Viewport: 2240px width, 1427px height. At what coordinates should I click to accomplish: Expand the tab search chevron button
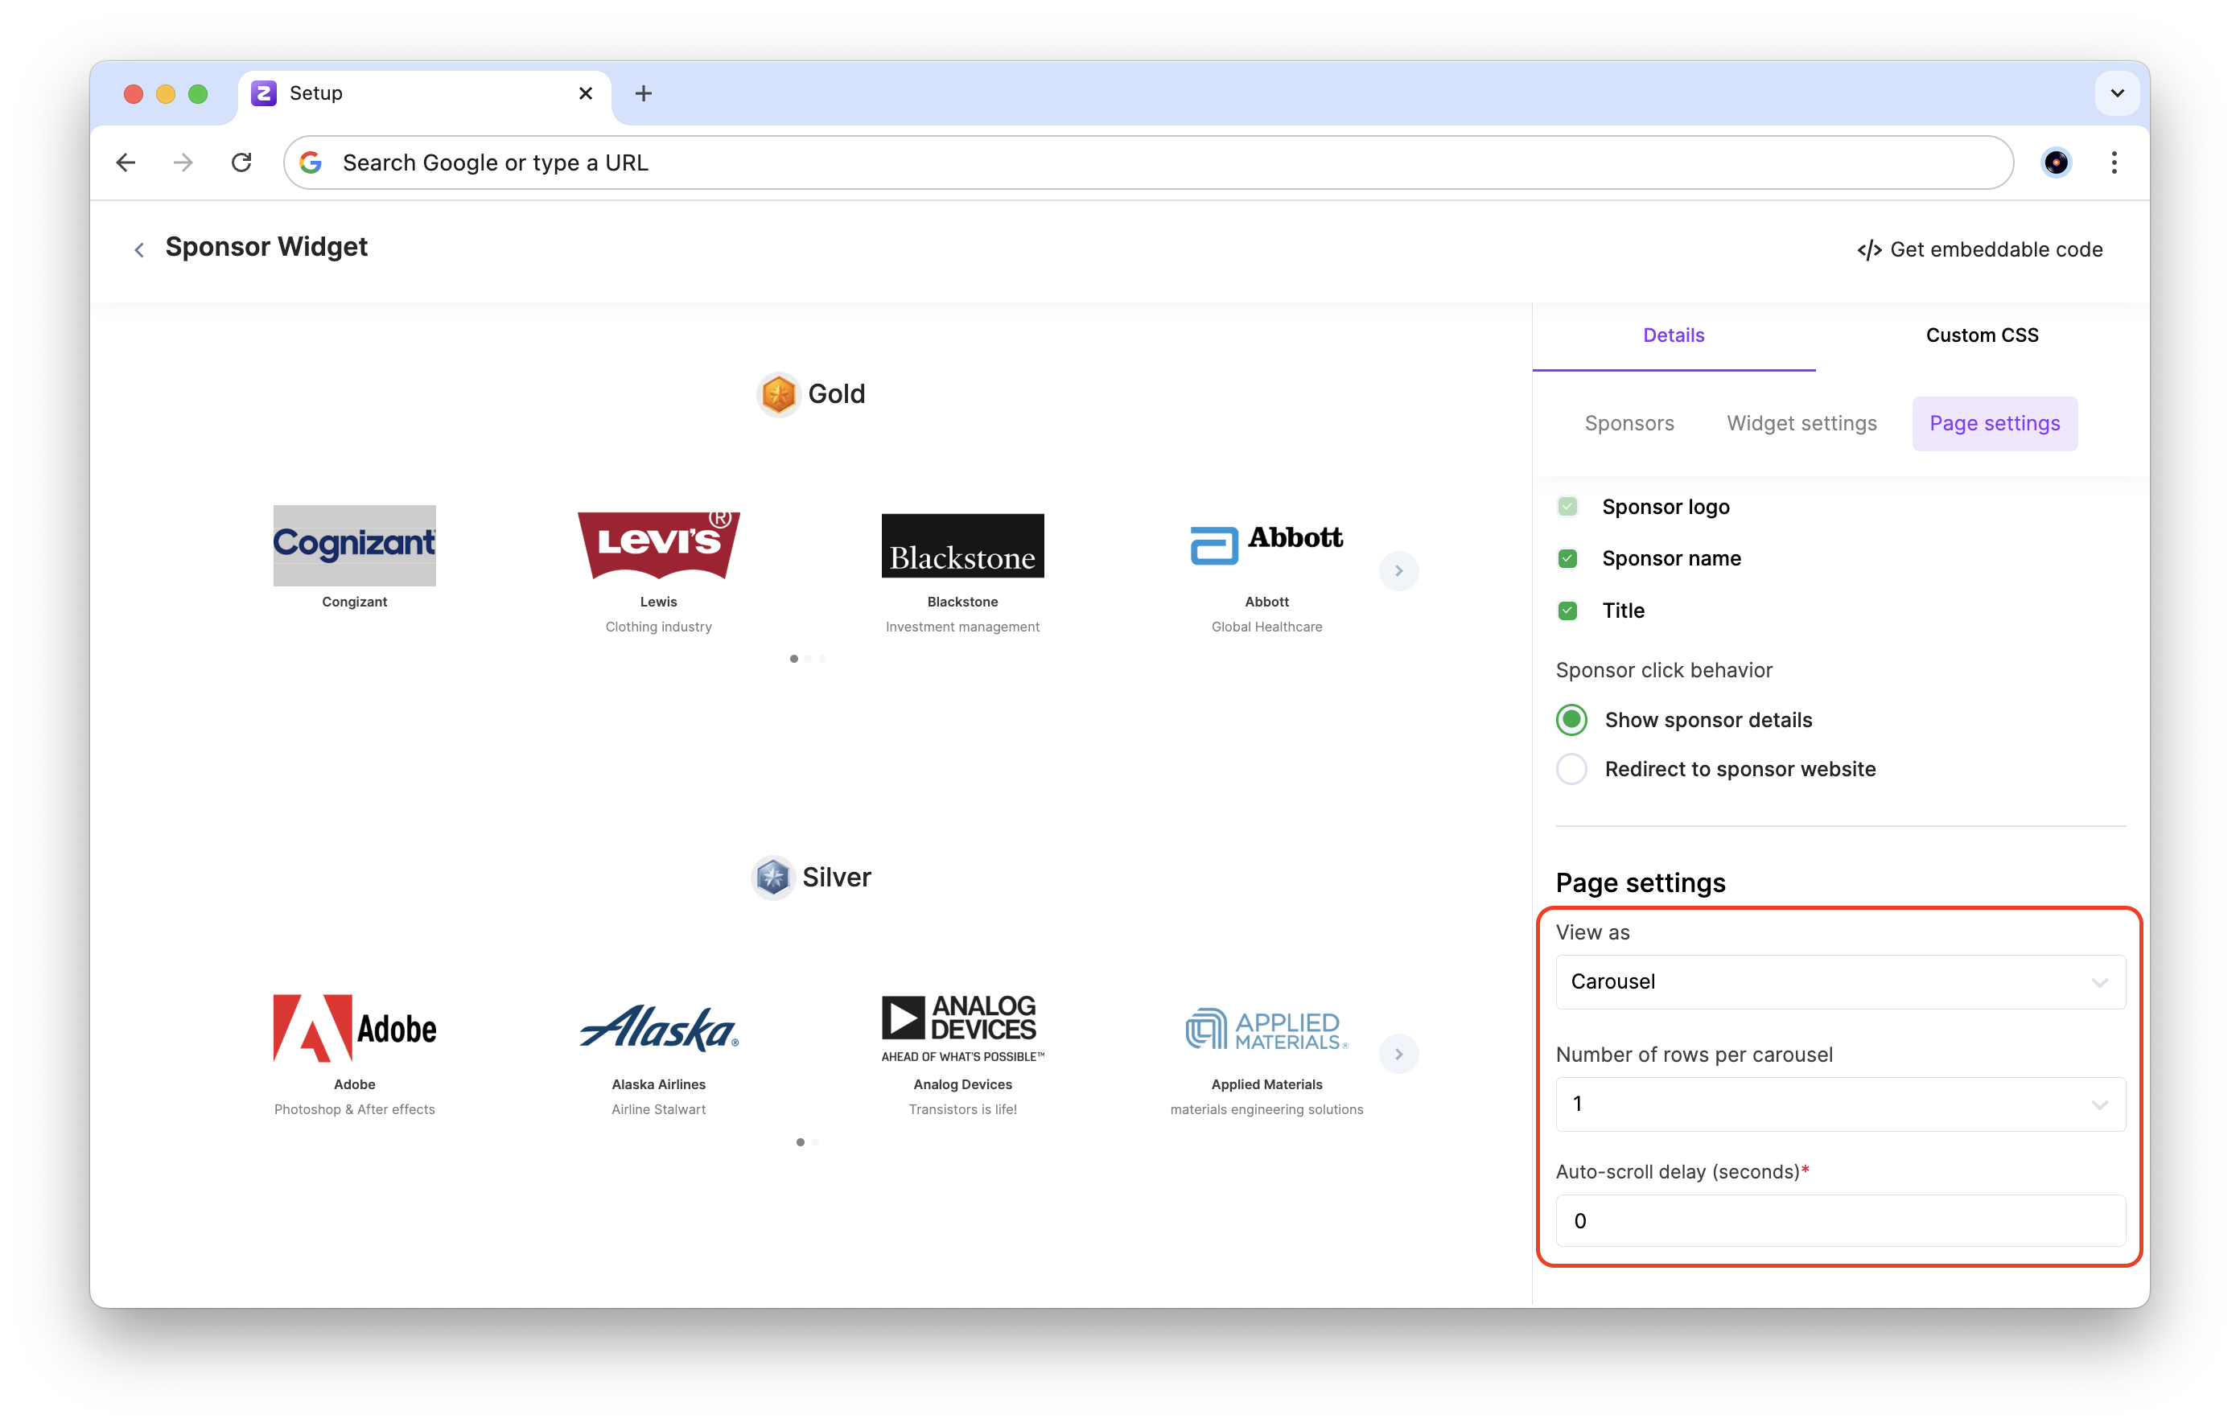pyautogui.click(x=2116, y=93)
